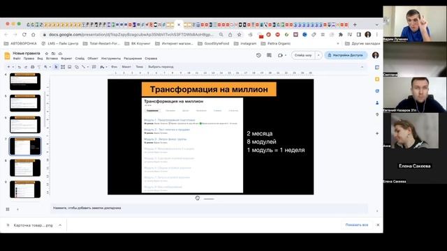Open the Chrome extensions puzzle icon
The width and height of the screenshot is (447, 251).
tap(341, 34)
